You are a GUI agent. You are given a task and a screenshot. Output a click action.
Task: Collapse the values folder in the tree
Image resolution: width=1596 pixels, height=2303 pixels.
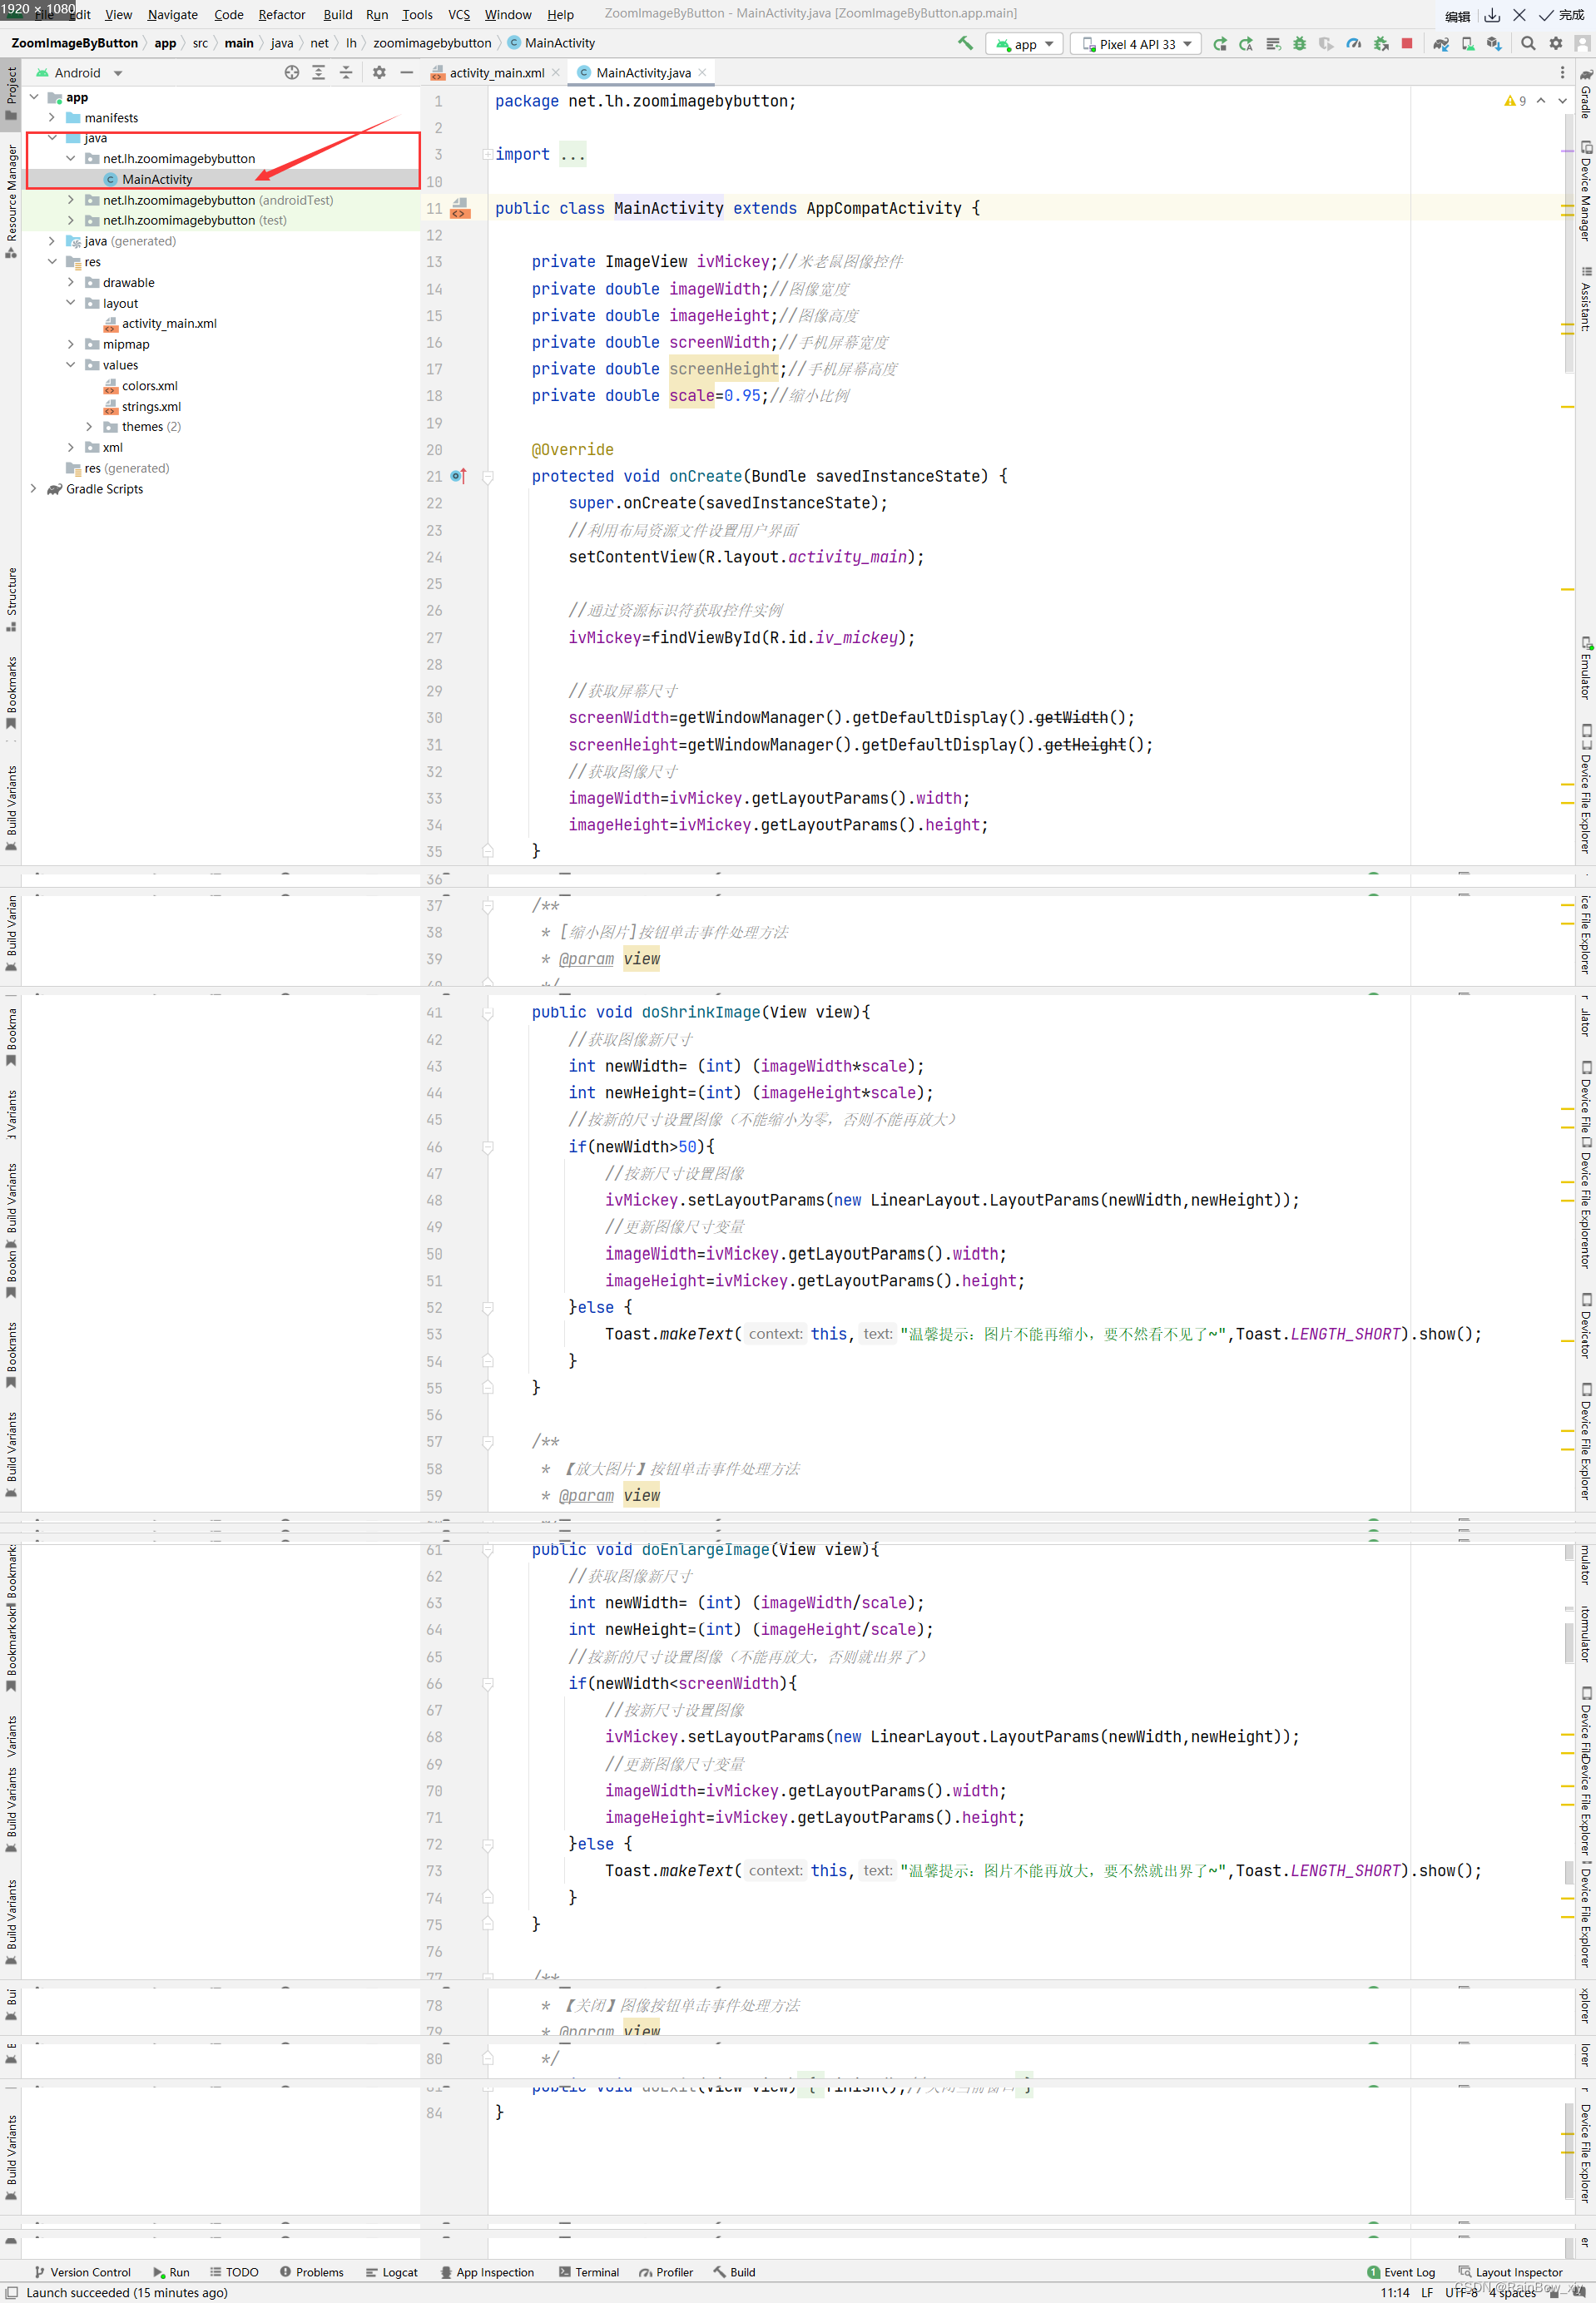71,365
